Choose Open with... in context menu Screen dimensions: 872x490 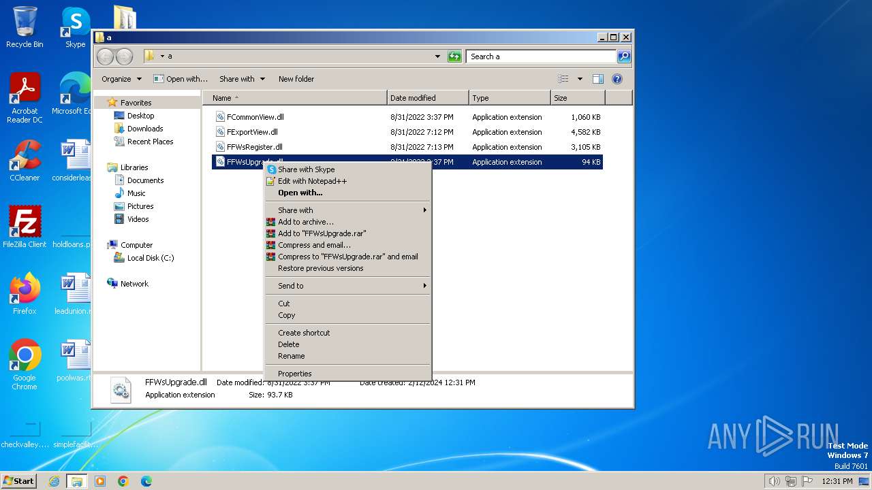(x=348, y=193)
